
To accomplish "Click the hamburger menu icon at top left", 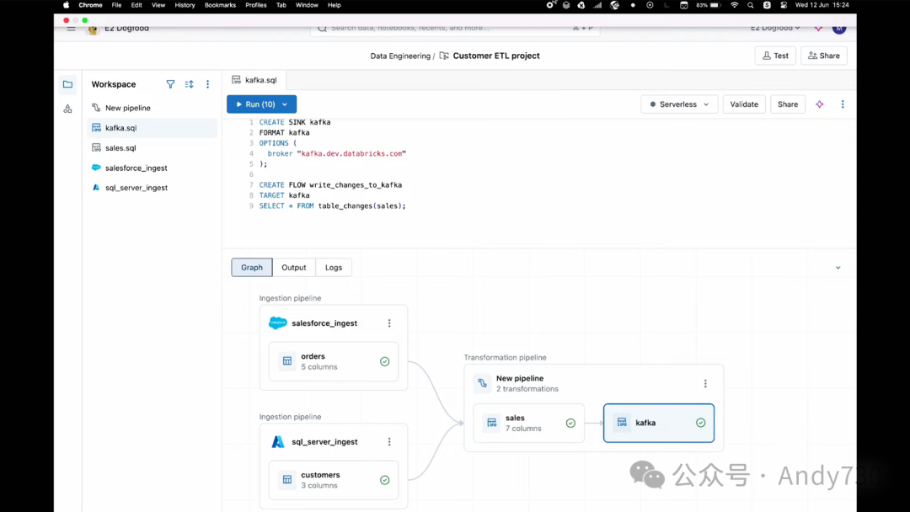I will click(x=71, y=28).
